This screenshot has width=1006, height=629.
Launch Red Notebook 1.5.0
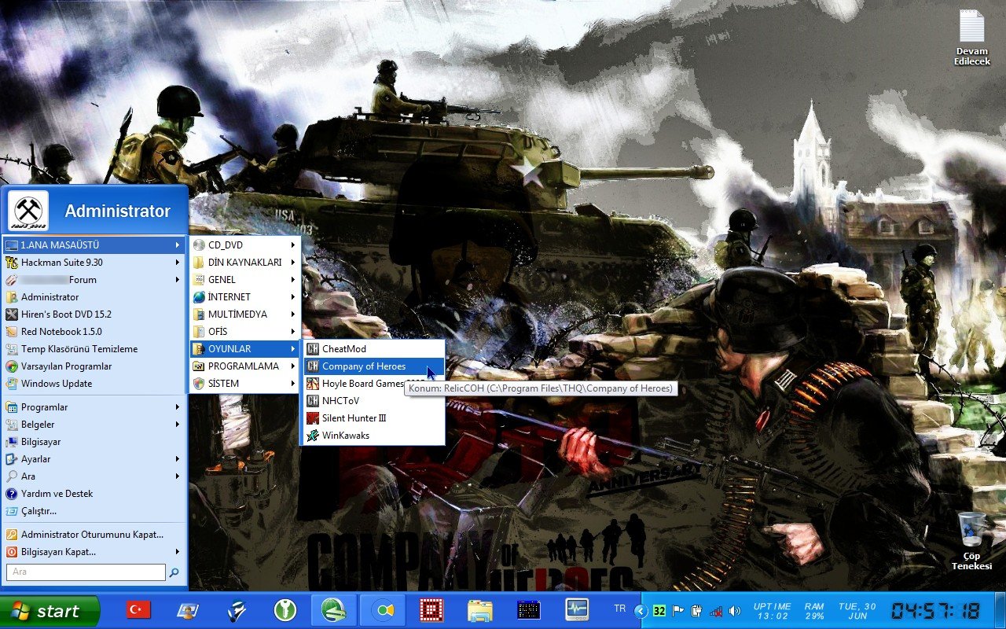click(94, 332)
